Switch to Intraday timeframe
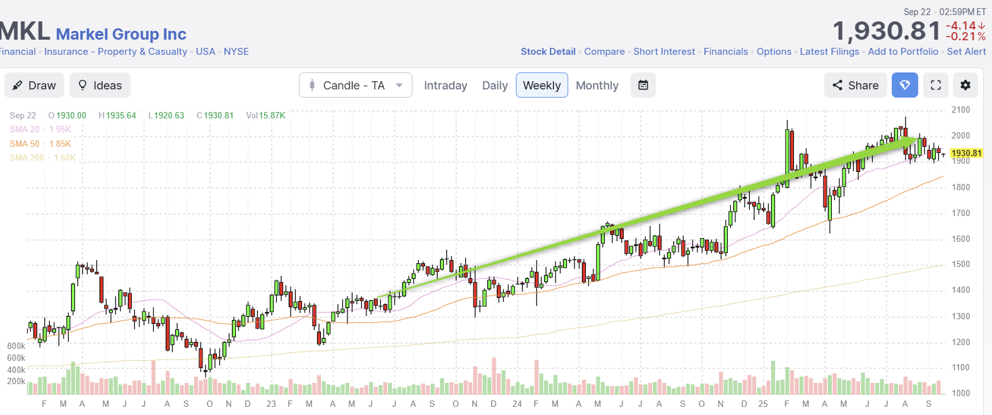The image size is (992, 415). pyautogui.click(x=445, y=86)
